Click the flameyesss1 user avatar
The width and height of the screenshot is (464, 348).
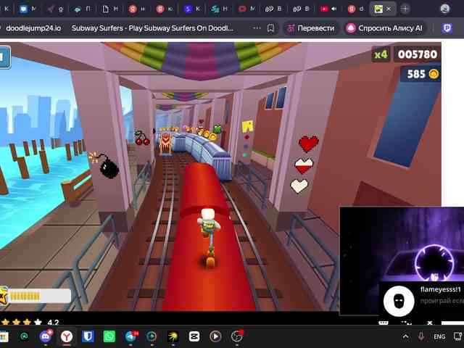399,301
